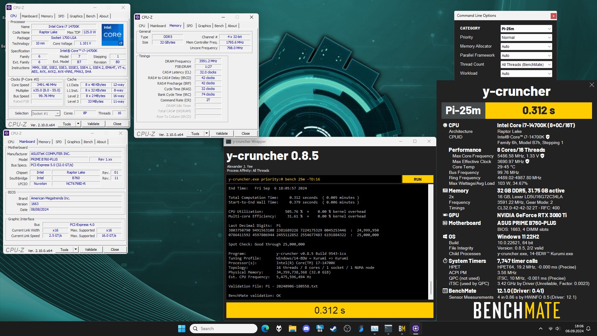Open OBS Studio from the taskbar
The height and width of the screenshot is (336, 597).
[347, 329]
